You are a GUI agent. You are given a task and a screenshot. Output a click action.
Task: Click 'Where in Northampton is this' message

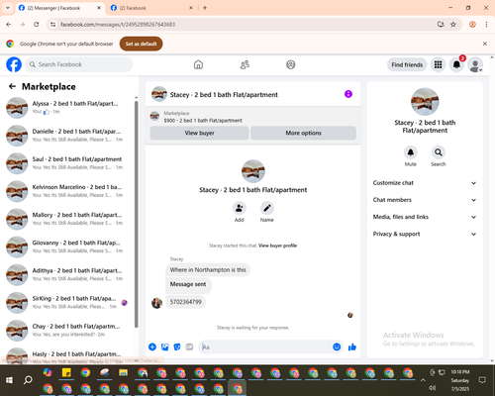point(208,270)
